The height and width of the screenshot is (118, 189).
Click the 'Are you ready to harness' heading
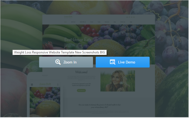coord(99,106)
